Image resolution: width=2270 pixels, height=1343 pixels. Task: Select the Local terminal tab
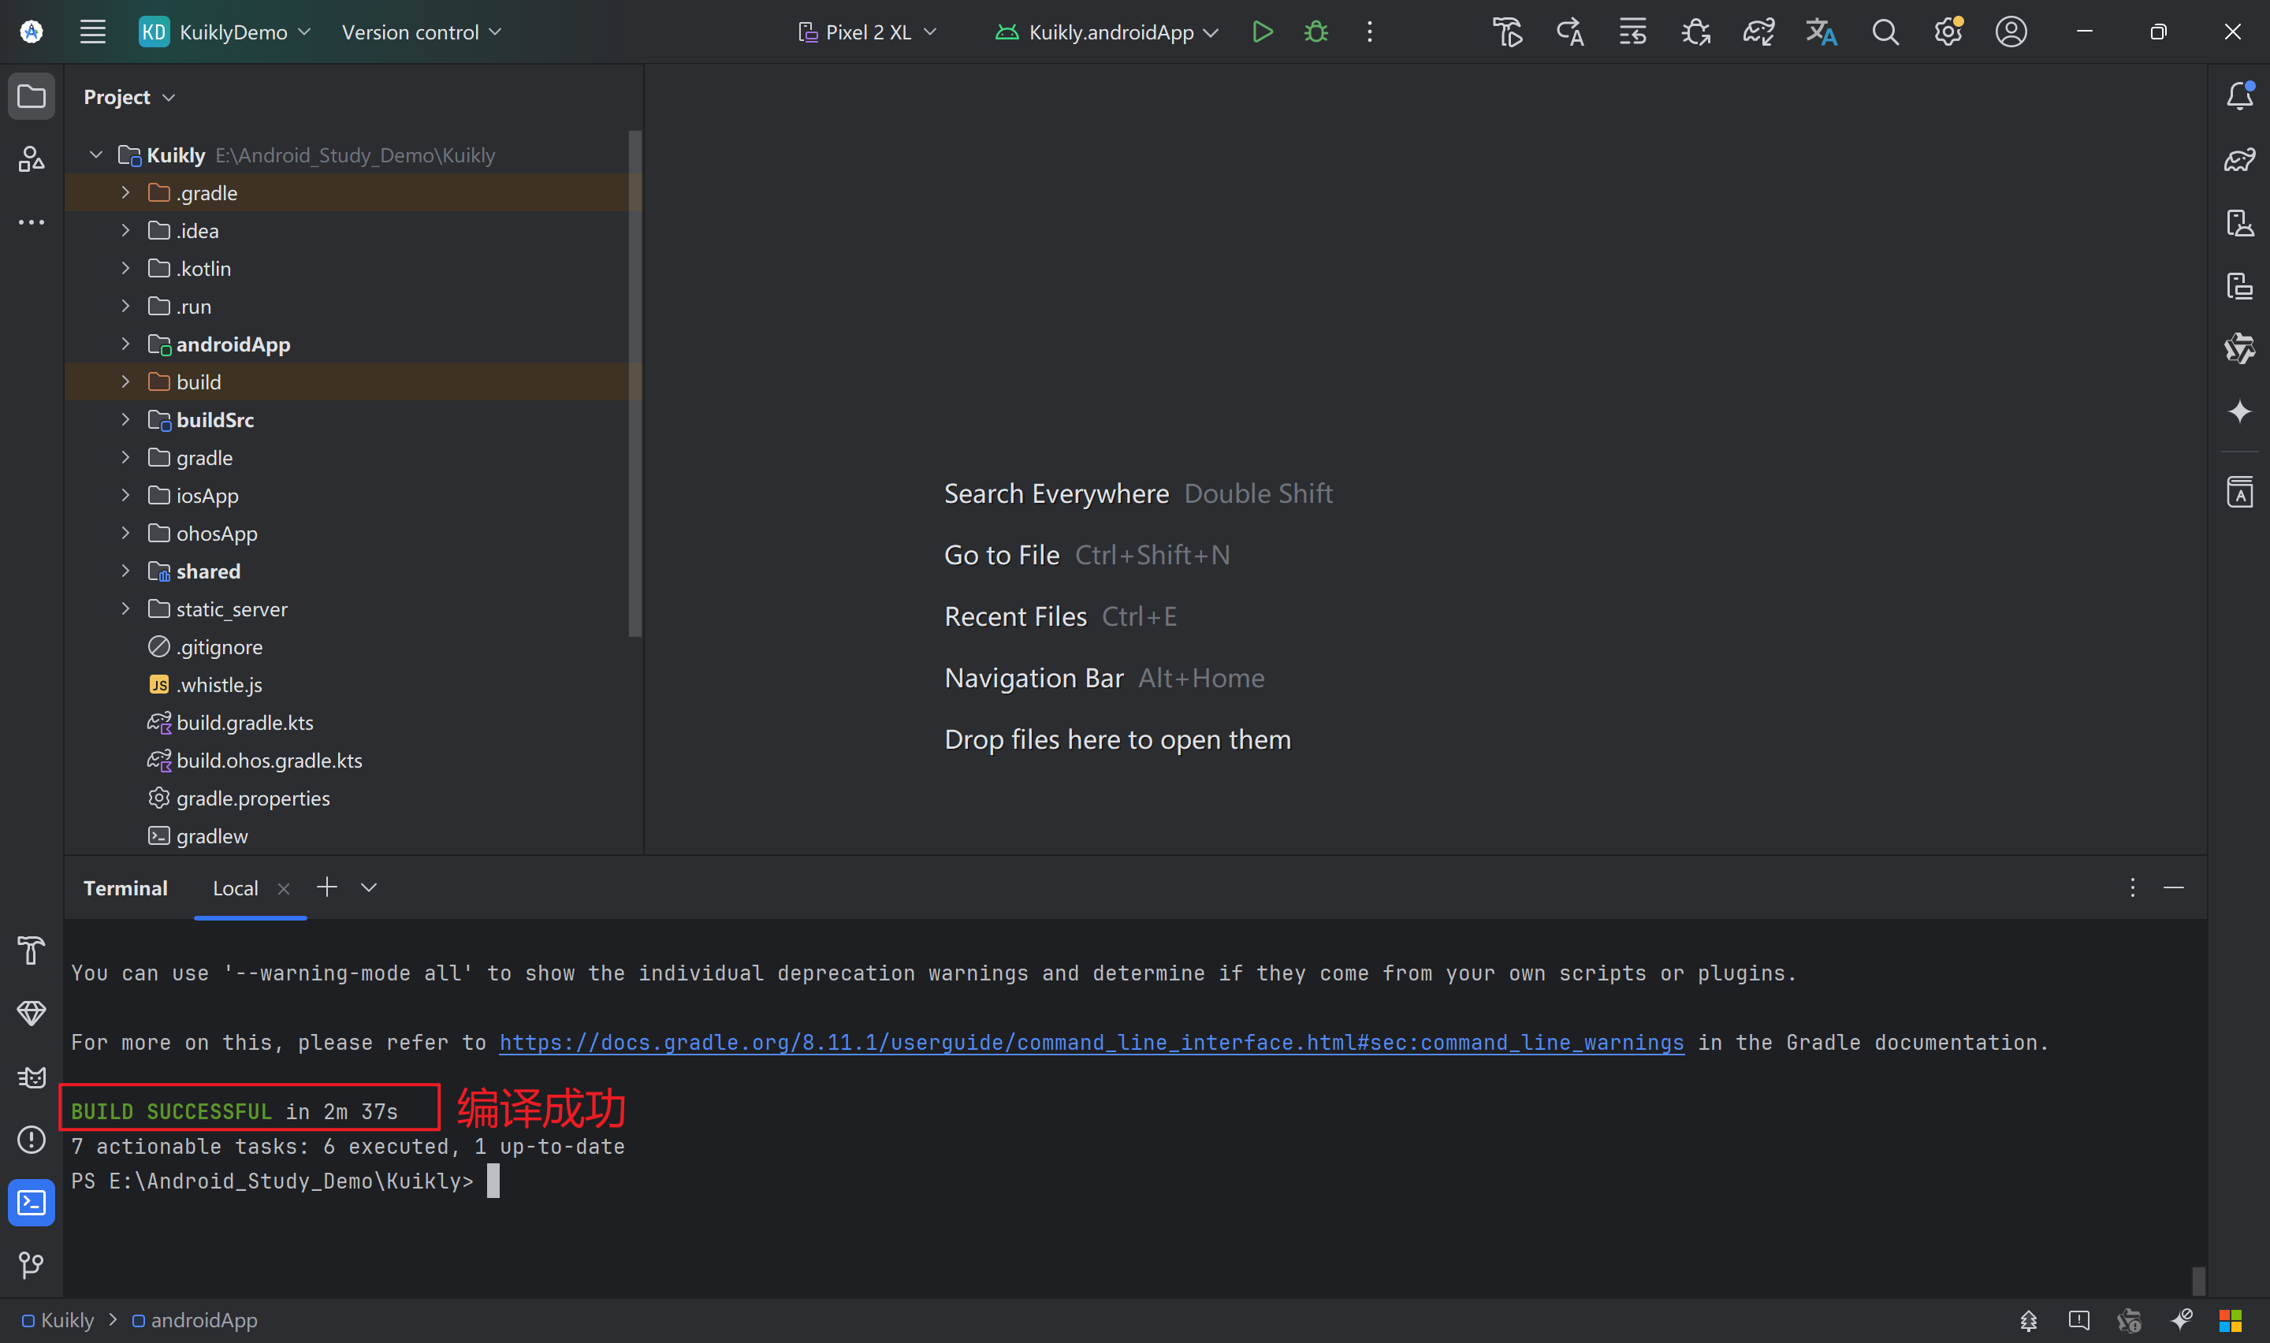coord(235,889)
